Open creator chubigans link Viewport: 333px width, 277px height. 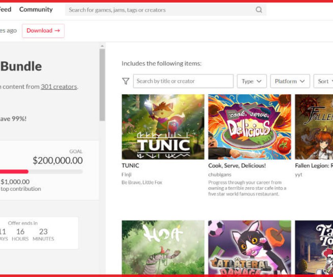click(x=220, y=175)
